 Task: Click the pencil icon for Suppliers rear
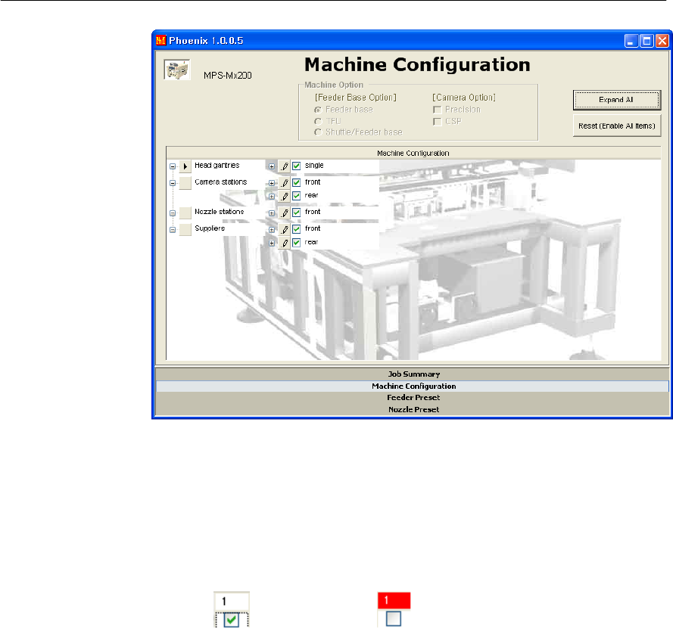pos(285,243)
